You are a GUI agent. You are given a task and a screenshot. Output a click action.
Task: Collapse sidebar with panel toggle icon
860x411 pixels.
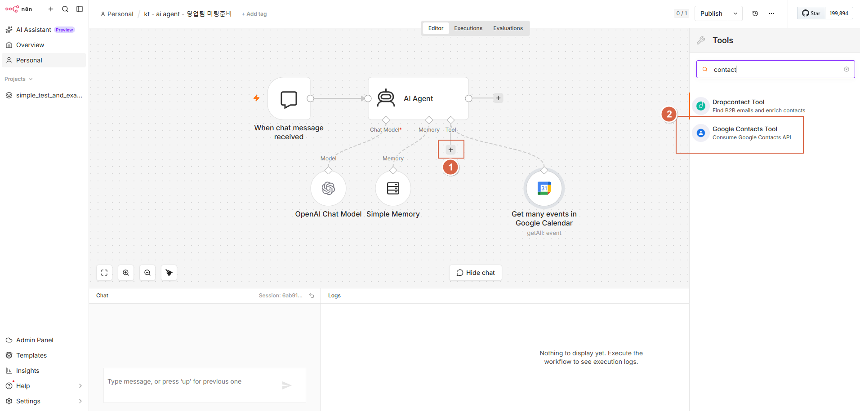[80, 9]
